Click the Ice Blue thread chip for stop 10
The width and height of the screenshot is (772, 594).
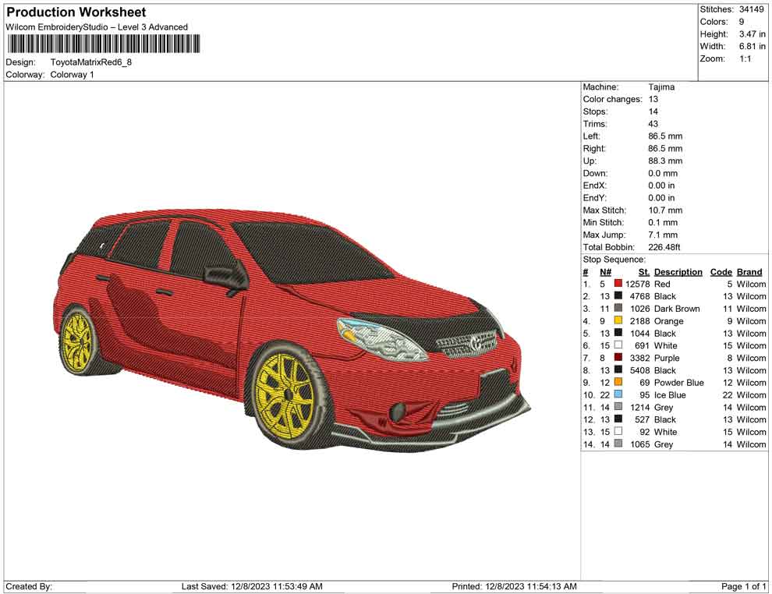pos(619,395)
